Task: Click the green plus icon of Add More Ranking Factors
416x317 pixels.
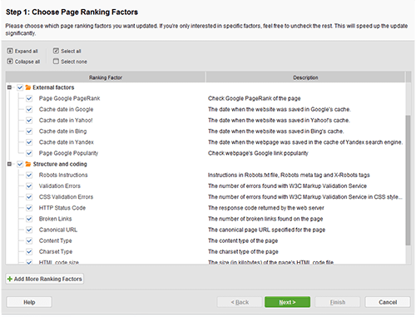Action: 10,279
